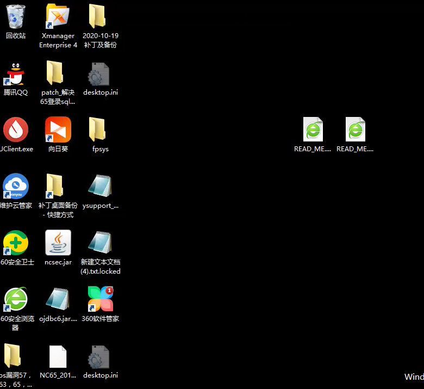Viewport: 424px width, 389px height.
Task: Select the patch_解决65登录sql folder
Action: tap(58, 74)
